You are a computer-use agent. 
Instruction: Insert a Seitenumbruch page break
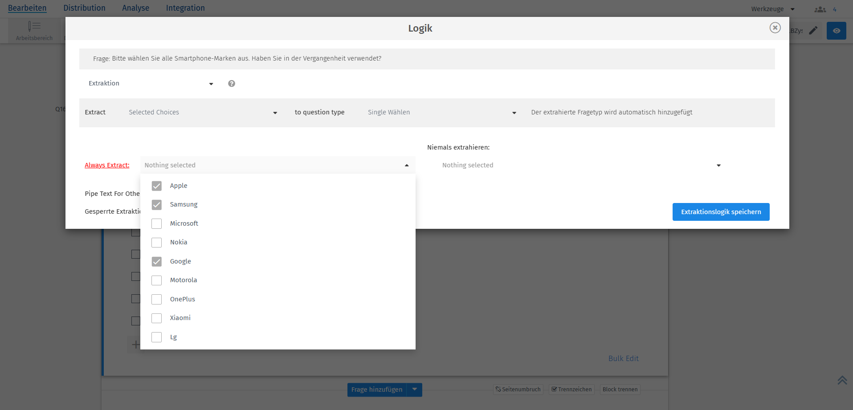tap(518, 389)
